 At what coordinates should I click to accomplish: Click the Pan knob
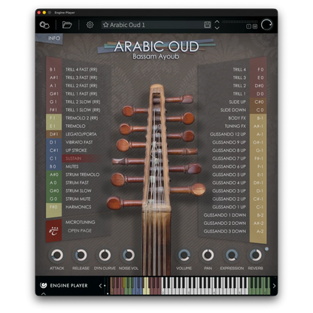point(208,255)
